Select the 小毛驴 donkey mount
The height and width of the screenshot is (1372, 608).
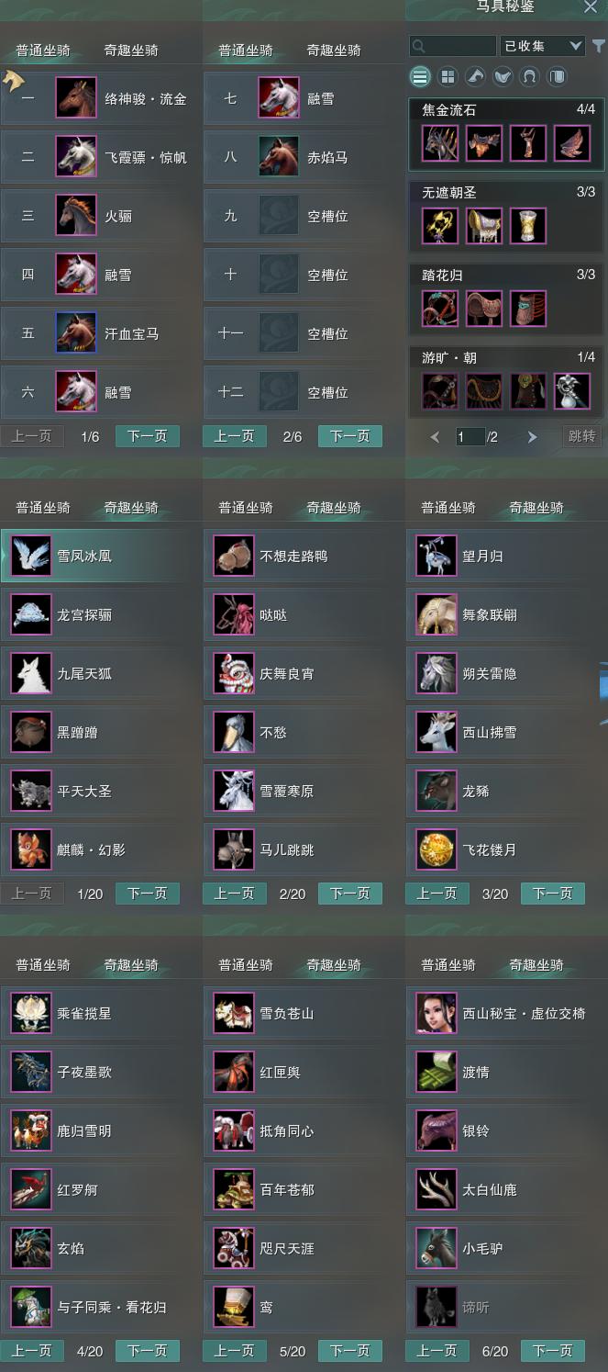point(504,1249)
